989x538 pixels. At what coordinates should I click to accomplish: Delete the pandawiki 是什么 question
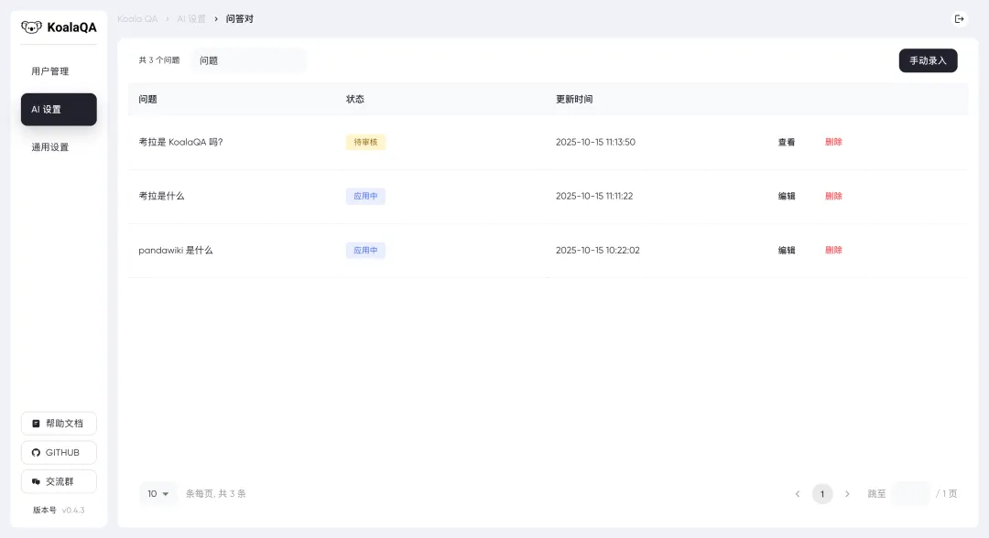point(833,251)
